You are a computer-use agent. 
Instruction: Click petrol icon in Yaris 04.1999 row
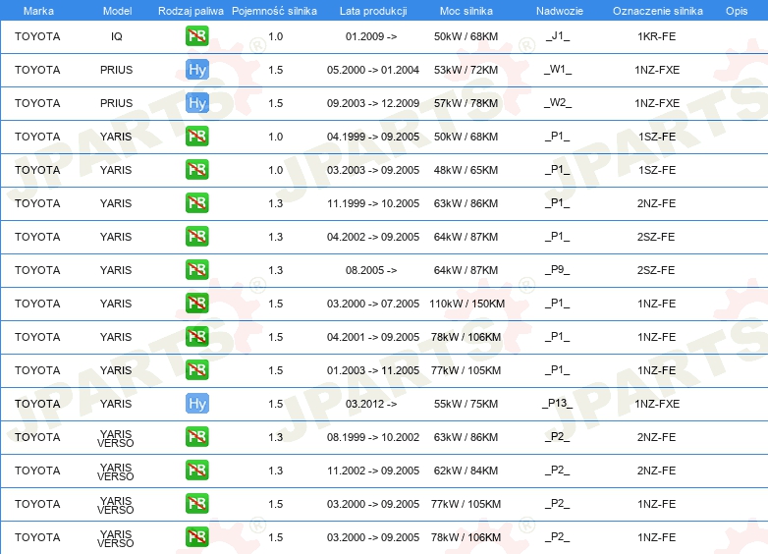tap(196, 137)
